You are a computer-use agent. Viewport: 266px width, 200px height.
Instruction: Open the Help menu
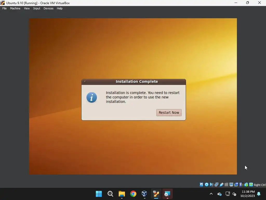59,8
